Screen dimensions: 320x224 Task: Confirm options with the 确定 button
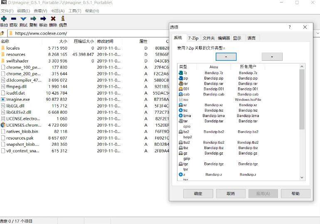coord(198,194)
